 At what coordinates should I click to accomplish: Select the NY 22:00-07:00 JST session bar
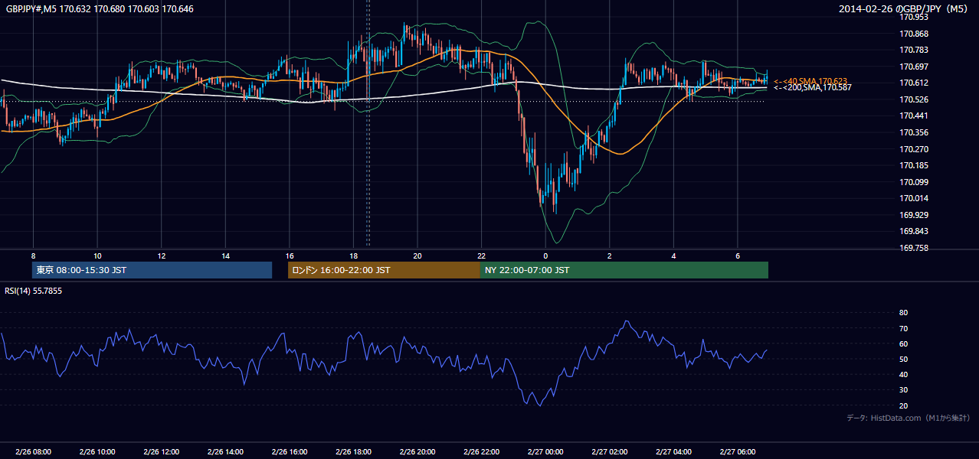coord(624,270)
